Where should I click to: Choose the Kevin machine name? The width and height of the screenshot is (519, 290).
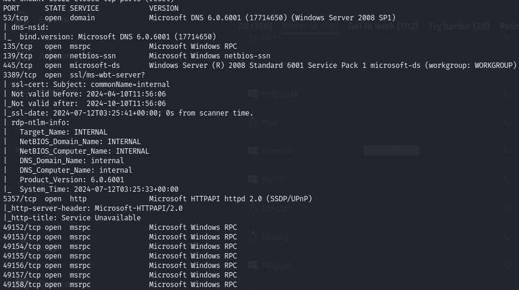coord(273,179)
